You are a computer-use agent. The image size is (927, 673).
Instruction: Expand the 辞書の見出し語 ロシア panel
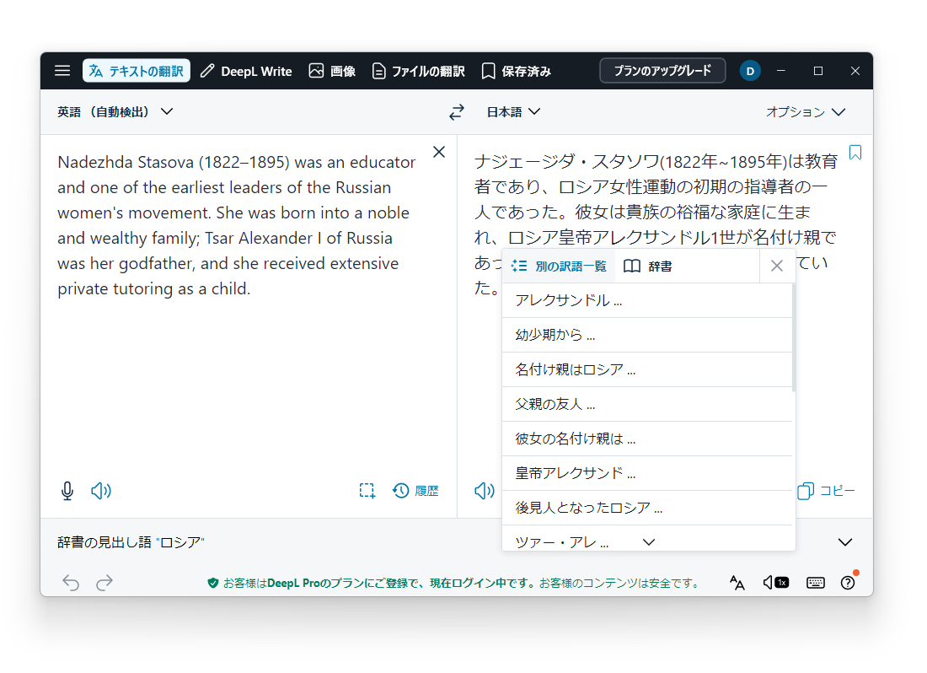tap(845, 541)
